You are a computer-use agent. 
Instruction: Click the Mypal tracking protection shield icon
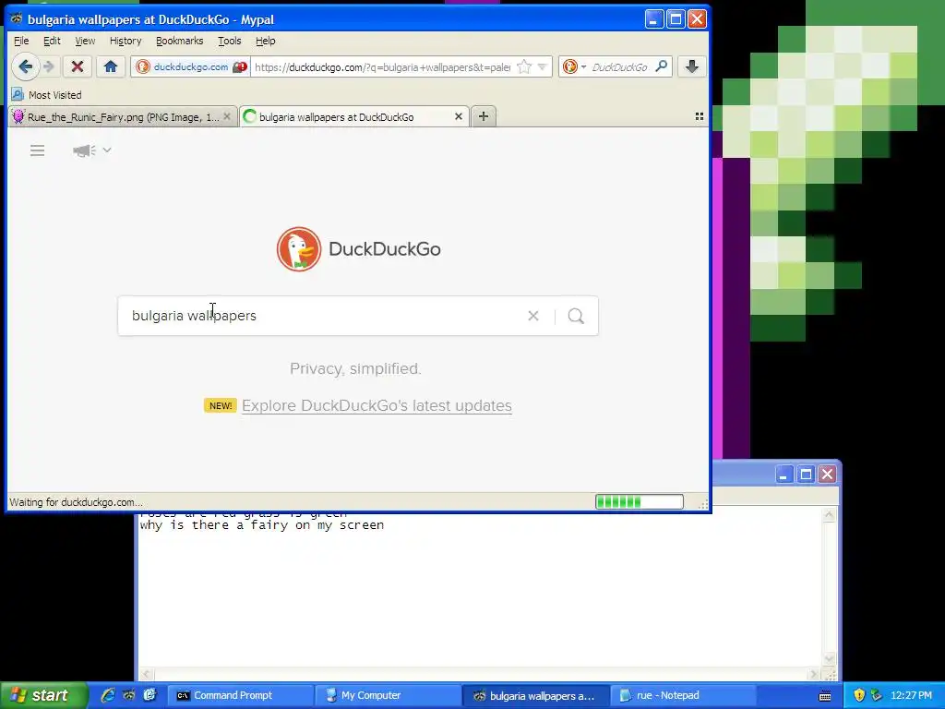240,66
